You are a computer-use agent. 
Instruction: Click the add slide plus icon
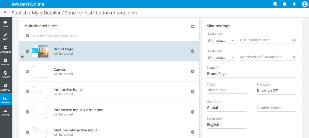(193, 27)
